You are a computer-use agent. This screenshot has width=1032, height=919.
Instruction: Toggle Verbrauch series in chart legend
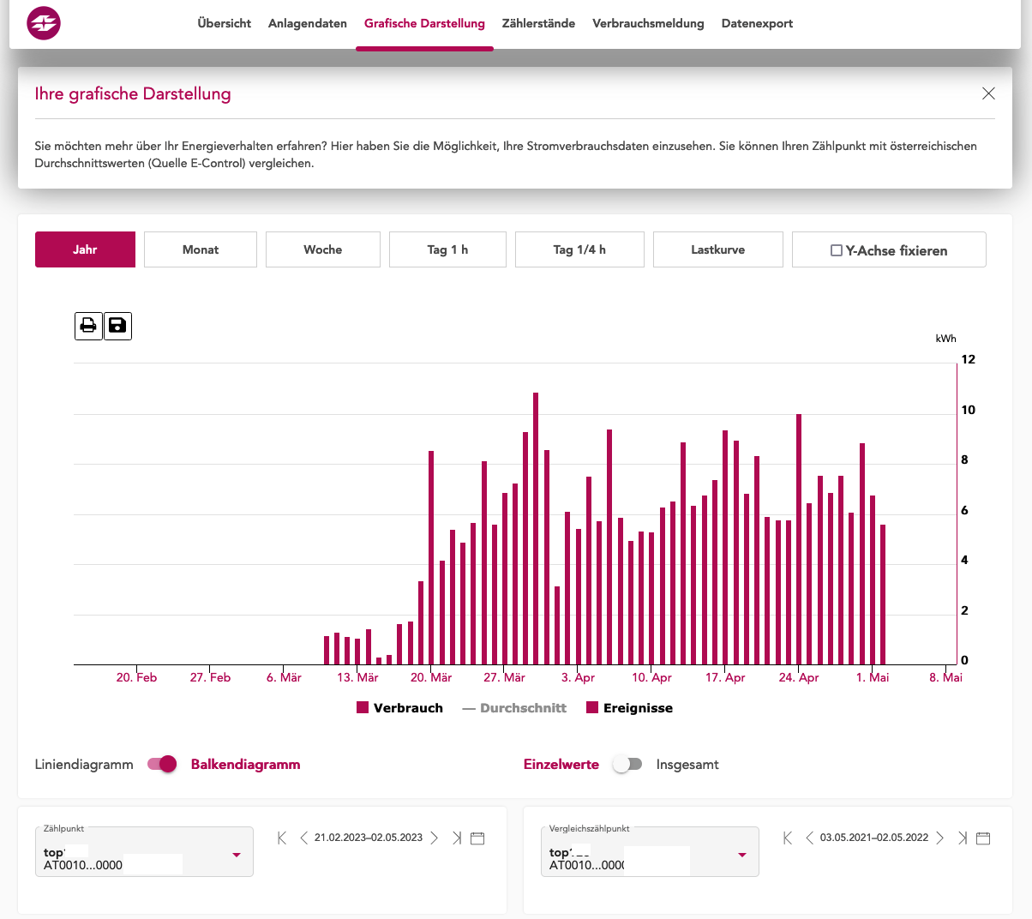(399, 708)
